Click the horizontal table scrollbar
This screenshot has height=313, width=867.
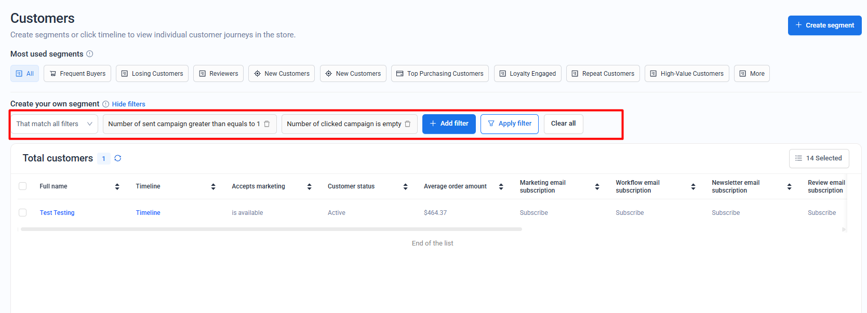(271, 229)
